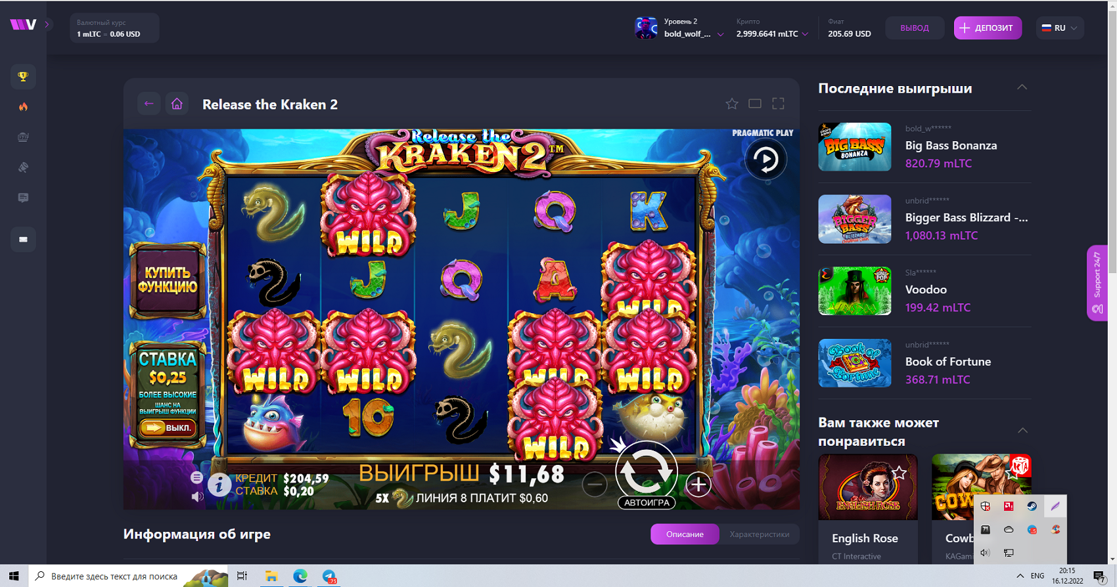Open the Bigger Bass Blizzard thumbnail
Viewport: 1117px width, 587px height.
855,219
